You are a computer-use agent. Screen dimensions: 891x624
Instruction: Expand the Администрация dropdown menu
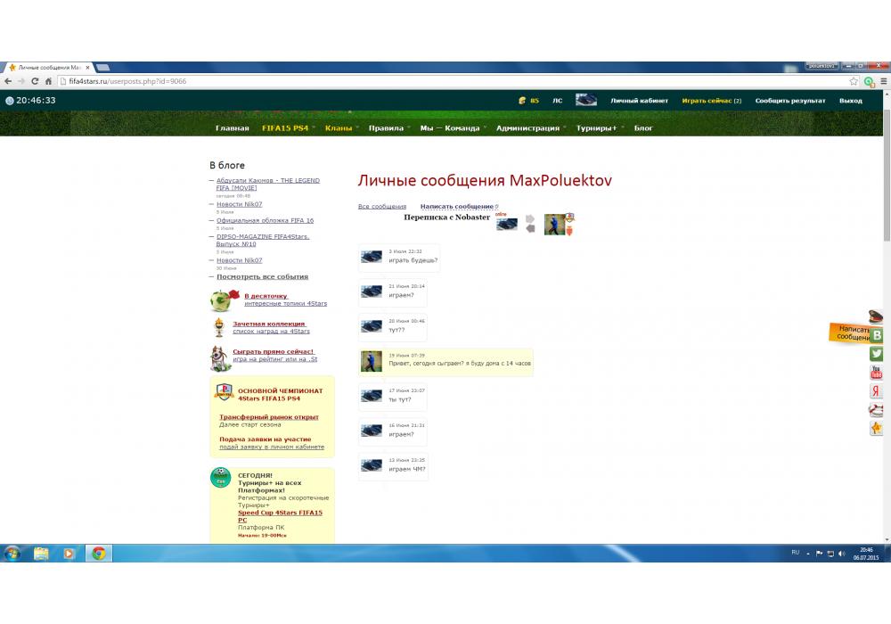point(527,128)
